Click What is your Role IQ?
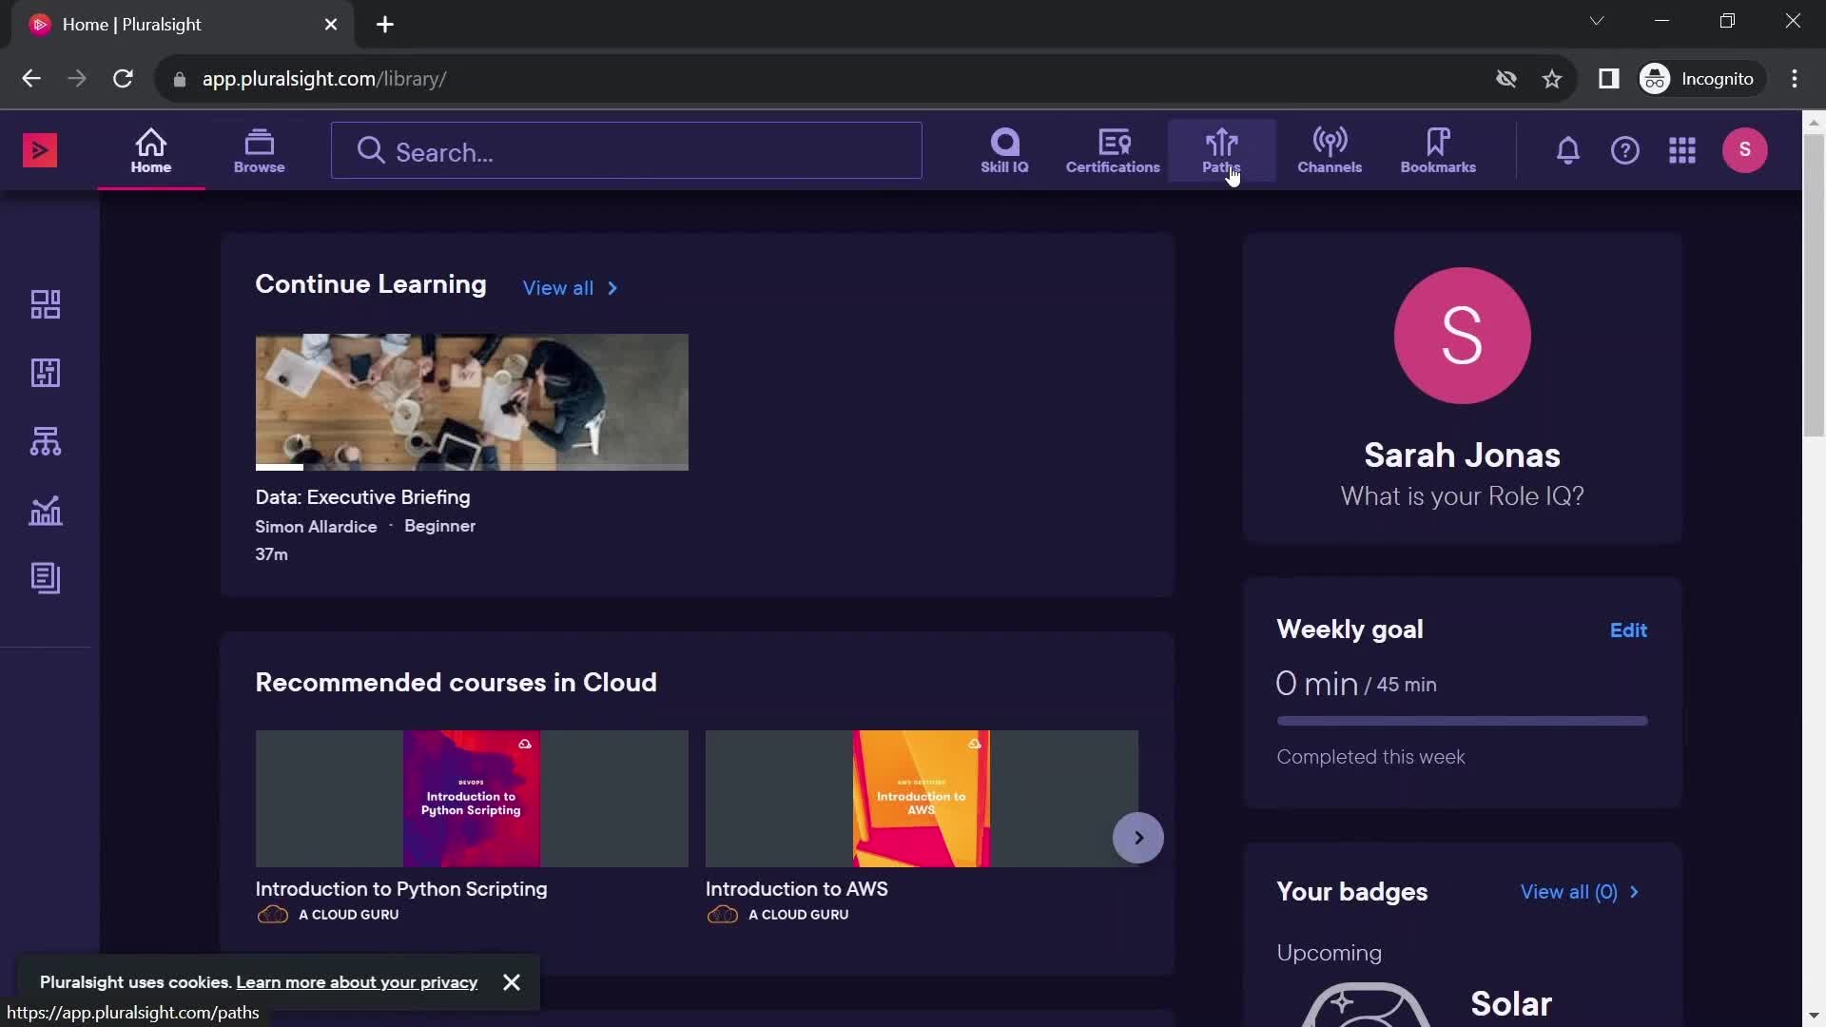 point(1463,496)
